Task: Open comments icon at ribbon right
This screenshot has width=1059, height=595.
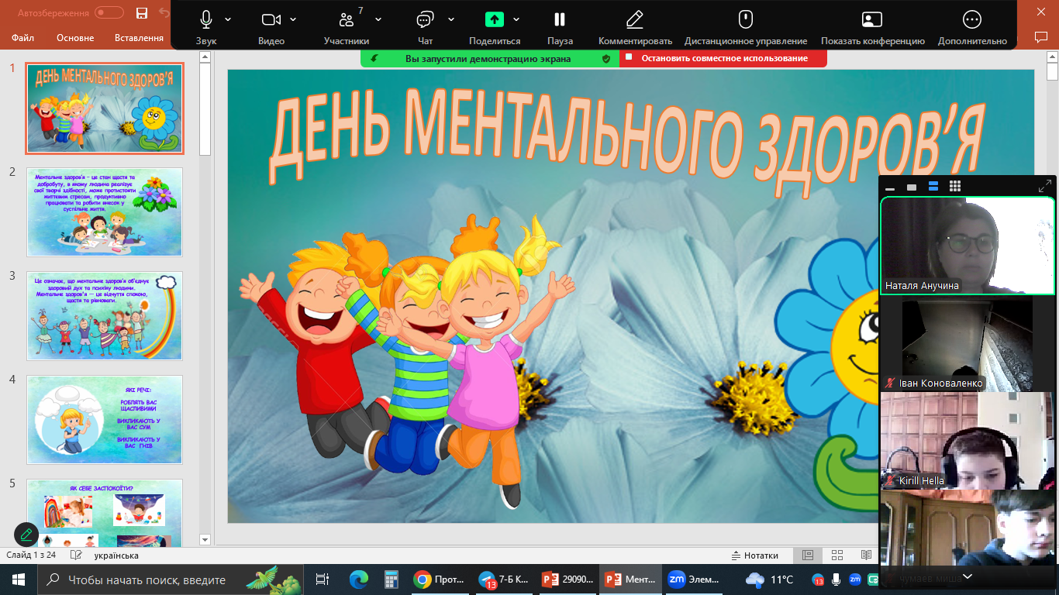Action: pos(1041,36)
